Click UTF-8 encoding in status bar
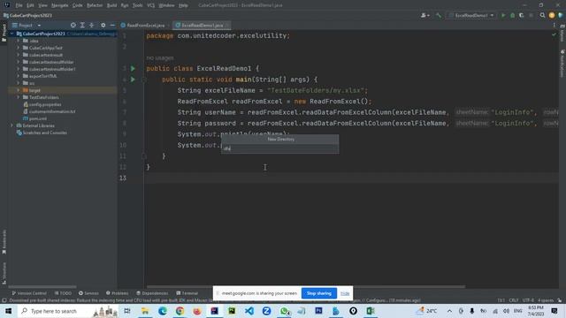 tap(528, 300)
